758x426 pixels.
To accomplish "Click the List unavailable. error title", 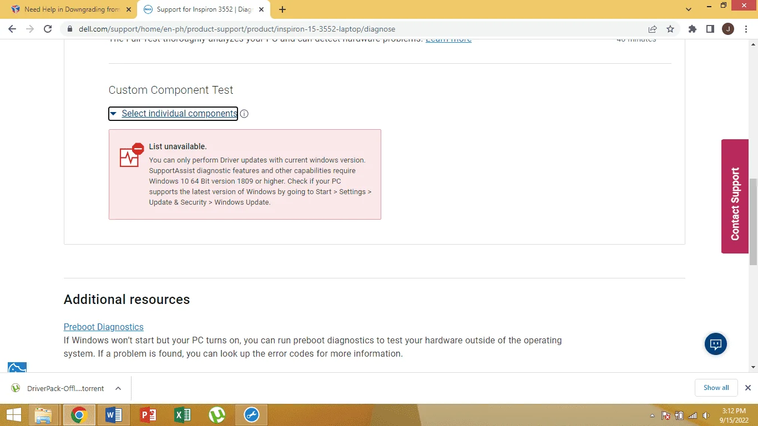I will 178,147.
